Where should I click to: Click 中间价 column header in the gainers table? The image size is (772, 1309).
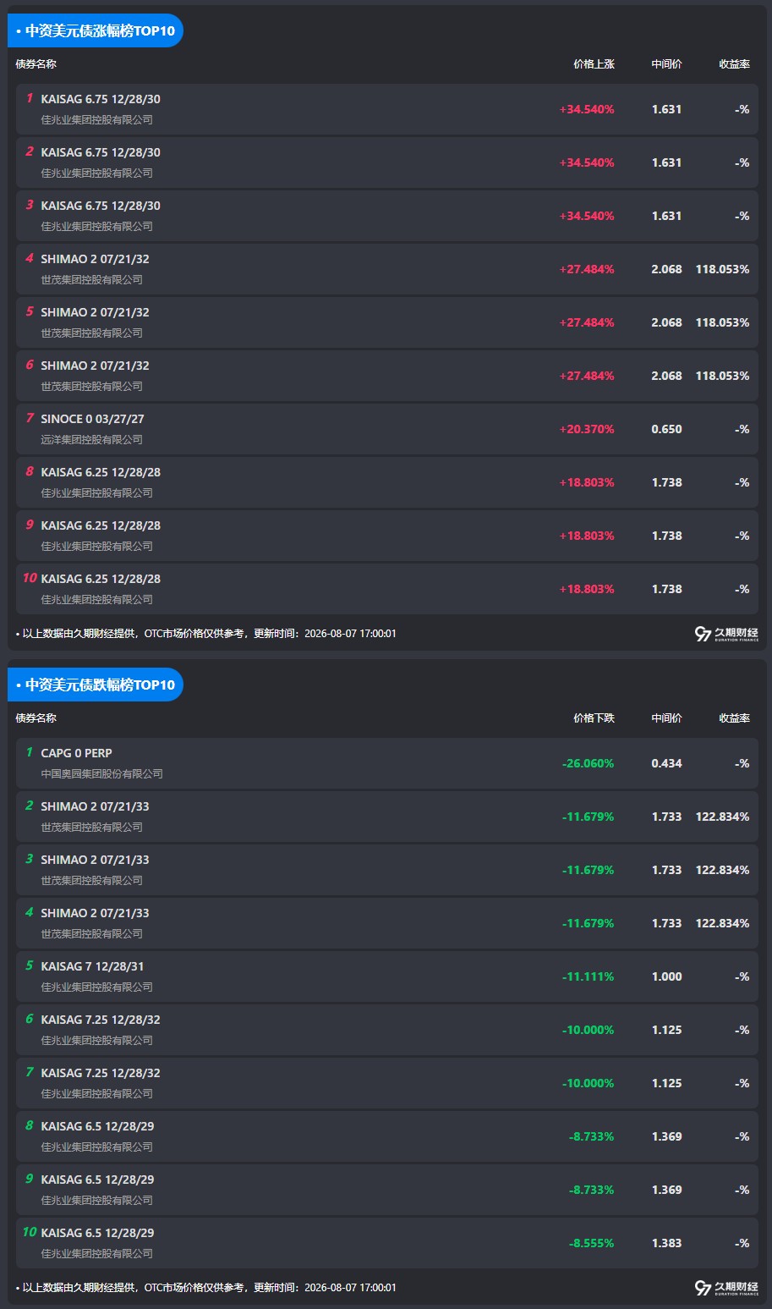point(666,64)
